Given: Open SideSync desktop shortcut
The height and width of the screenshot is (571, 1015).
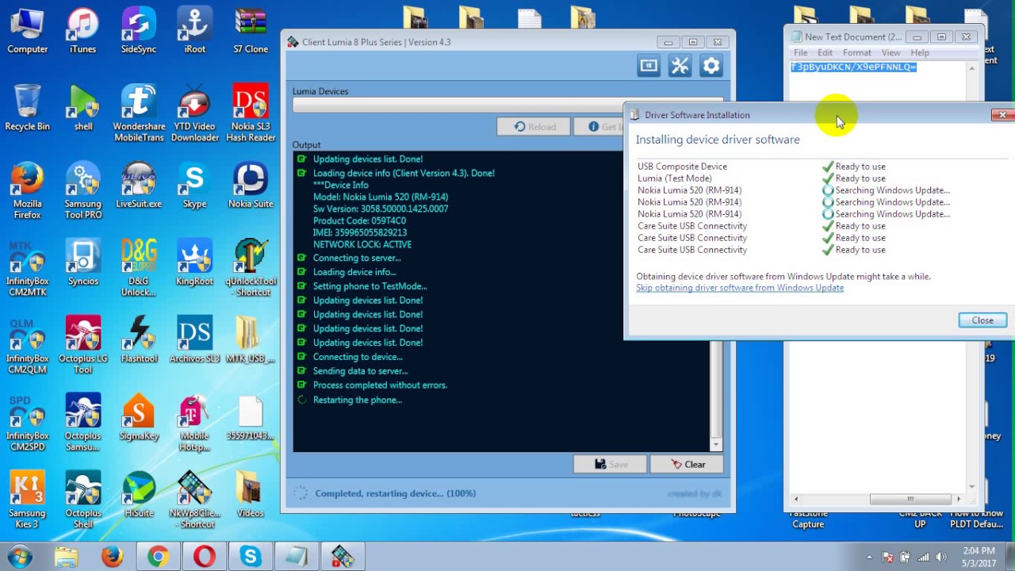Looking at the screenshot, I should 139,30.
